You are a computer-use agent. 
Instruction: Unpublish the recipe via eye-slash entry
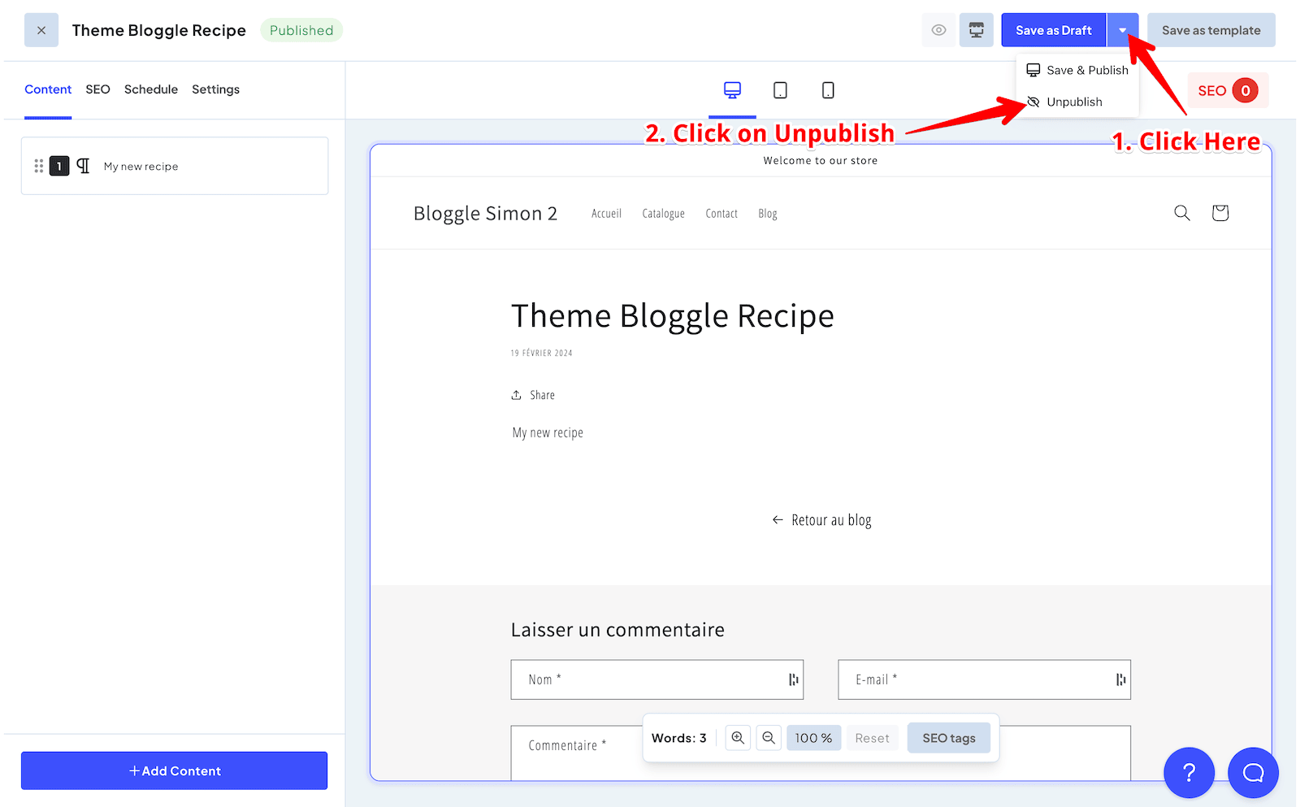click(x=1074, y=102)
